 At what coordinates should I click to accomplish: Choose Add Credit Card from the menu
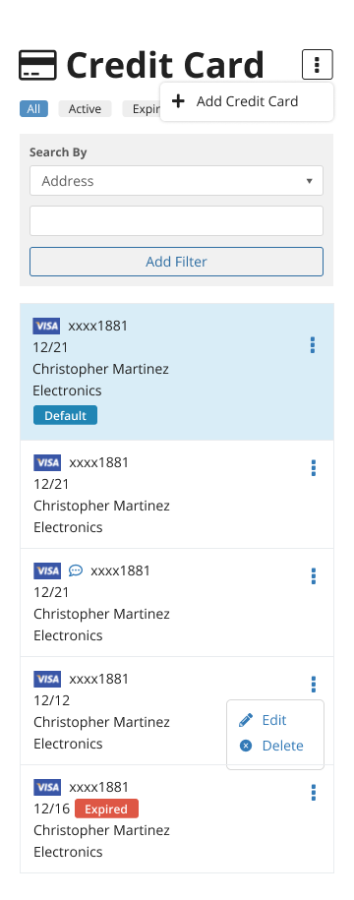[247, 101]
